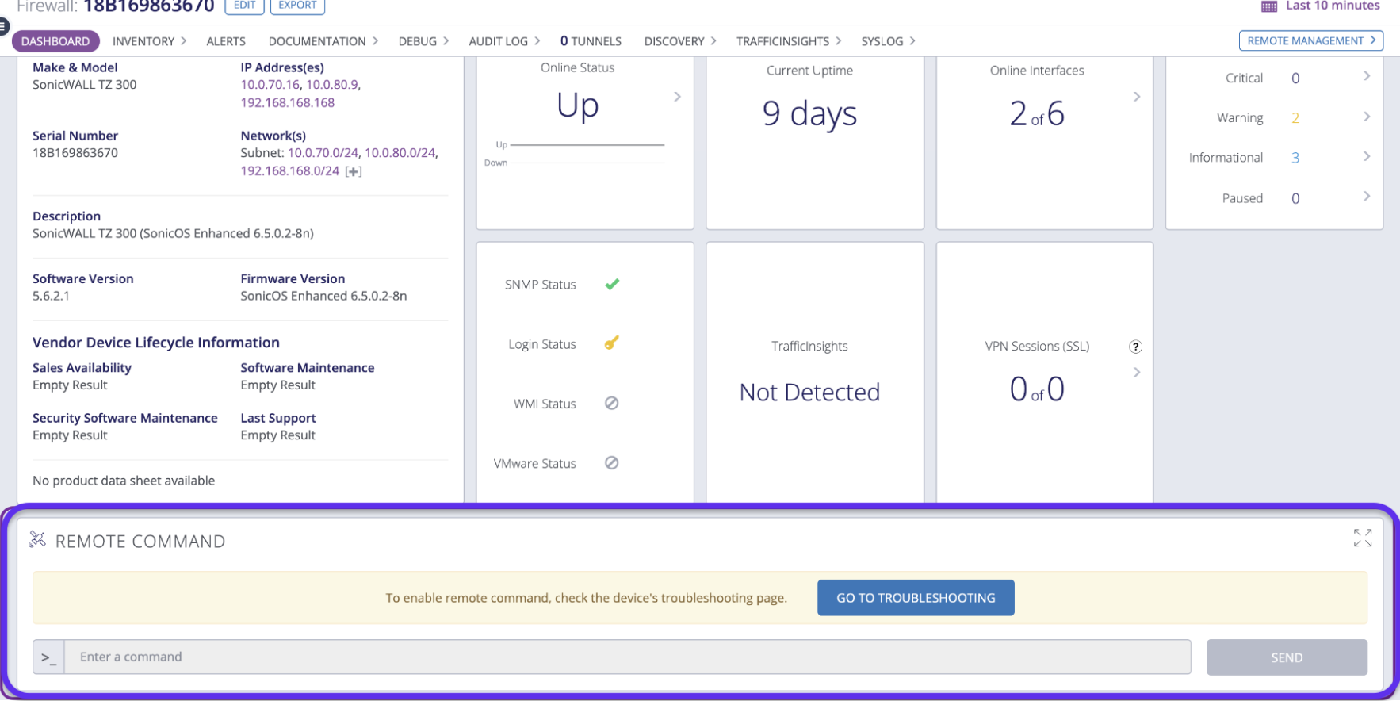The image size is (1400, 701).
Task: Click the VPN Sessions help question mark
Action: (x=1135, y=347)
